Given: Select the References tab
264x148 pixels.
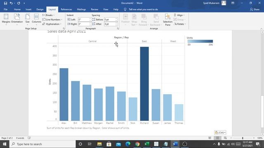Looking at the screenshot, I should pos(66,9).
